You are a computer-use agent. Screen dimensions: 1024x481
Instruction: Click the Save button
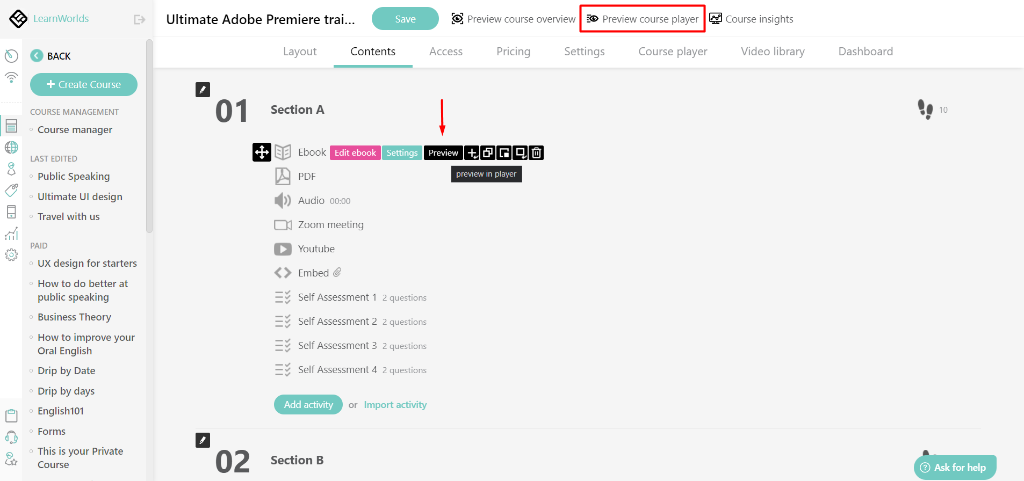click(405, 18)
